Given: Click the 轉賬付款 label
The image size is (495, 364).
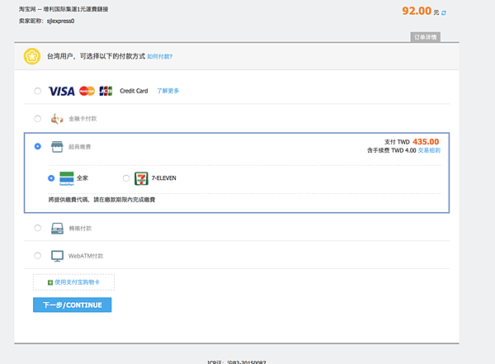Looking at the screenshot, I should coord(80,228).
